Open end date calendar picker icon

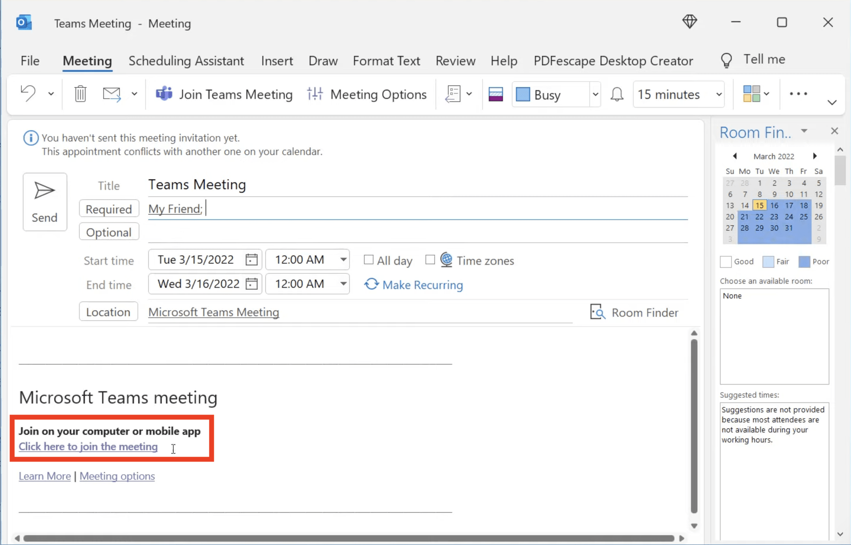(251, 284)
